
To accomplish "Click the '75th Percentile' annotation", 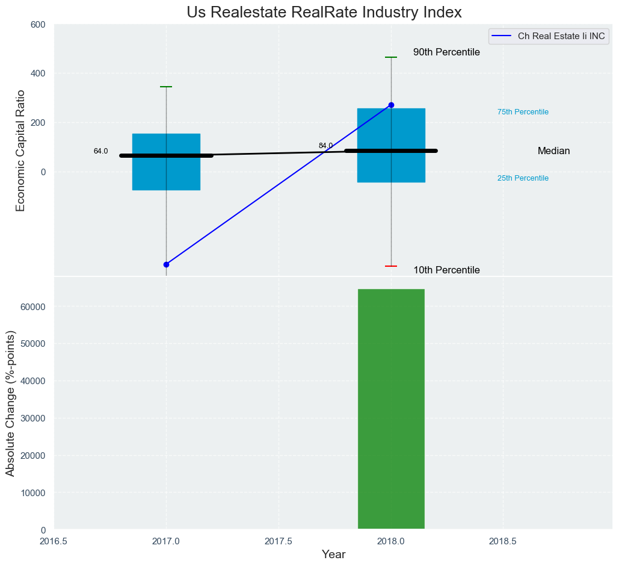I will pos(523,112).
